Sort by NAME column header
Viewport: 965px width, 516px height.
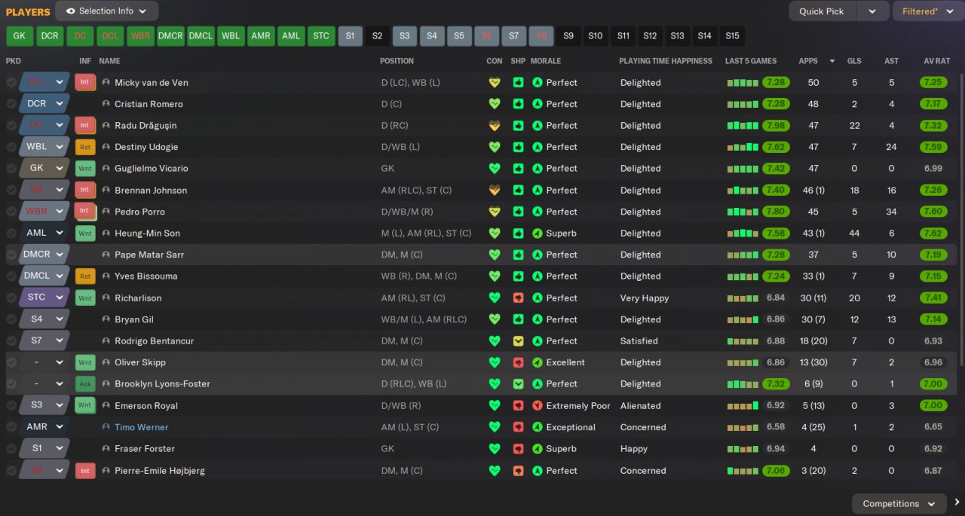(x=109, y=61)
